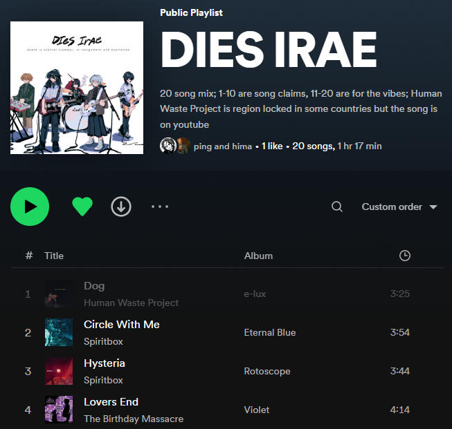Click the Lovers End album art thumbnail
Image resolution: width=452 pixels, height=429 pixels.
coord(59,410)
